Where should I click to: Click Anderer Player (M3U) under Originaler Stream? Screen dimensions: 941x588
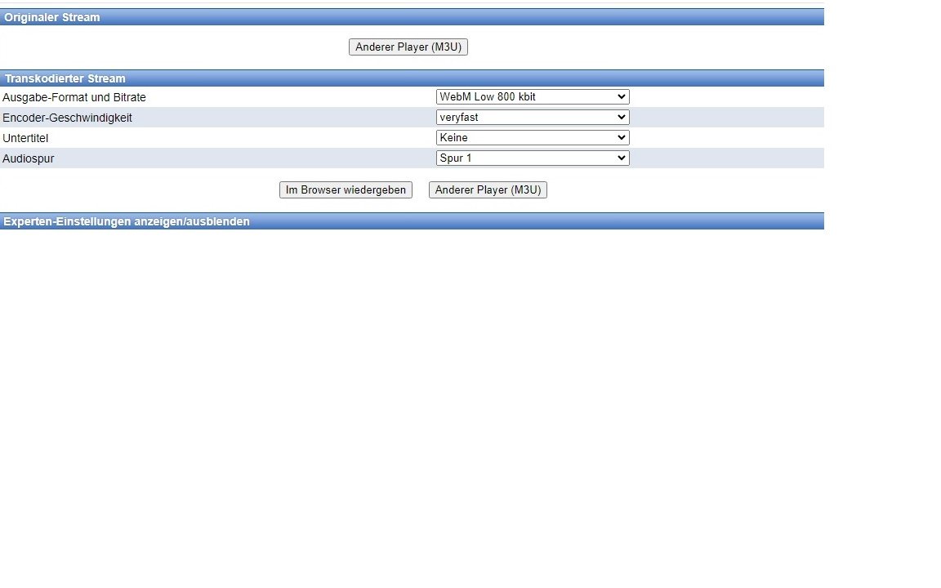pos(408,47)
